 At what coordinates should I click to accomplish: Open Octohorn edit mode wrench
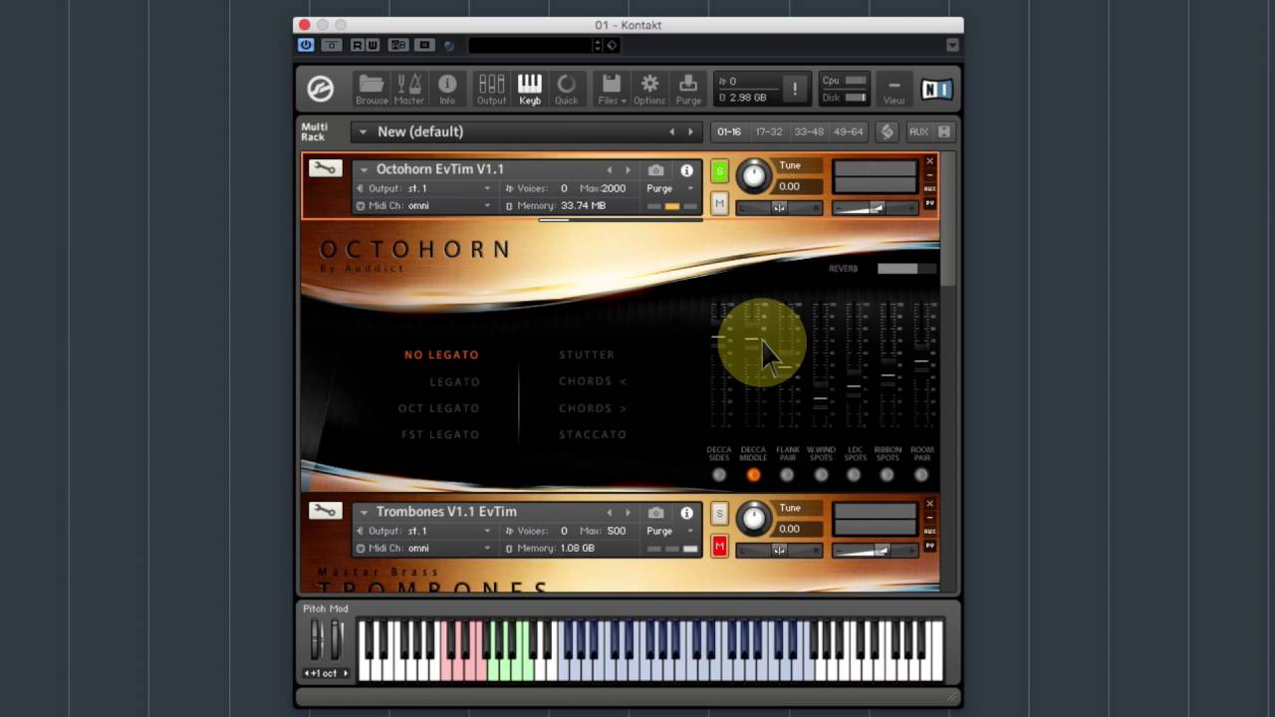tap(324, 168)
